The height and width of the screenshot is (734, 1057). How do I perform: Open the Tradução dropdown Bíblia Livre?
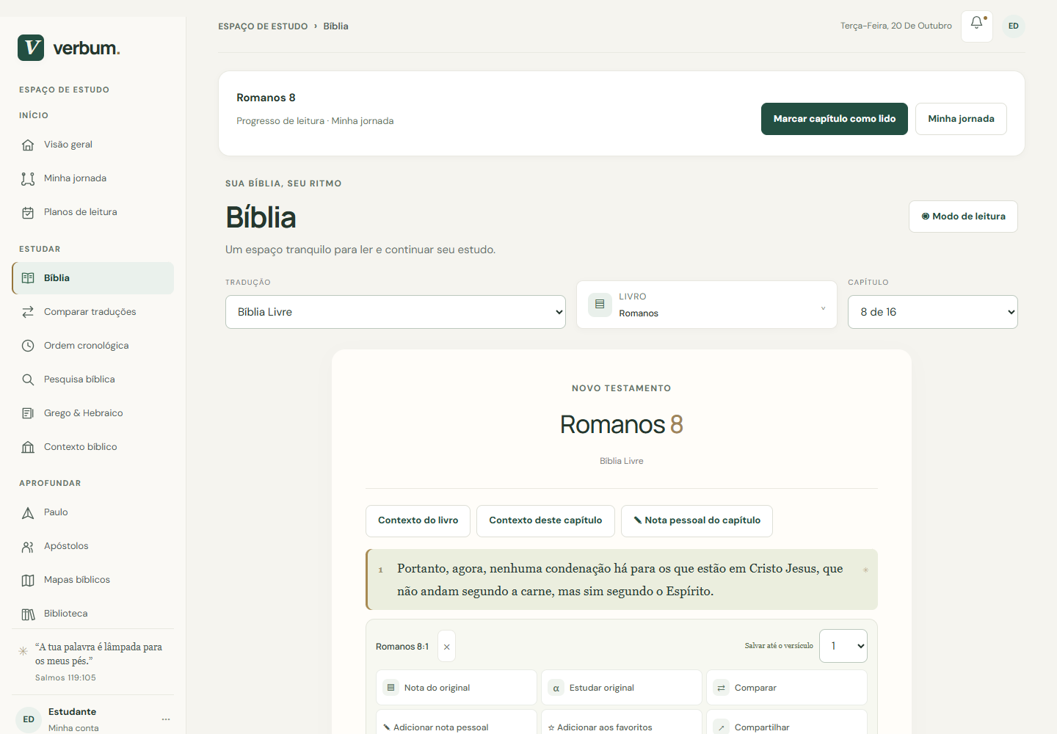[396, 312]
